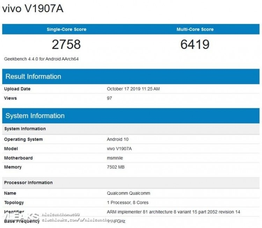This screenshot has height=228, width=262.
Task: Click the 'vivo V1907A' page title
Action: pos(33,8)
